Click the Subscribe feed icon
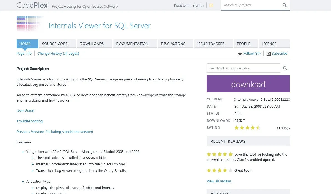This screenshot has height=194, width=331. pos(268,54)
